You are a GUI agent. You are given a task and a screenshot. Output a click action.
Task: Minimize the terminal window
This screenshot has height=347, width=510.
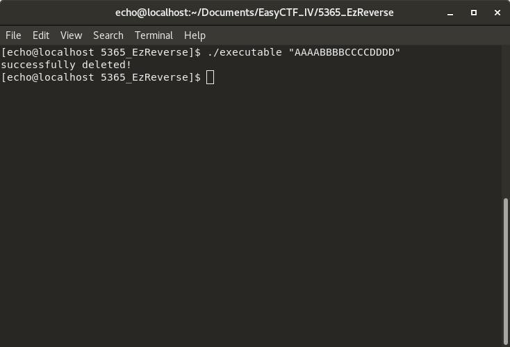[x=451, y=13]
